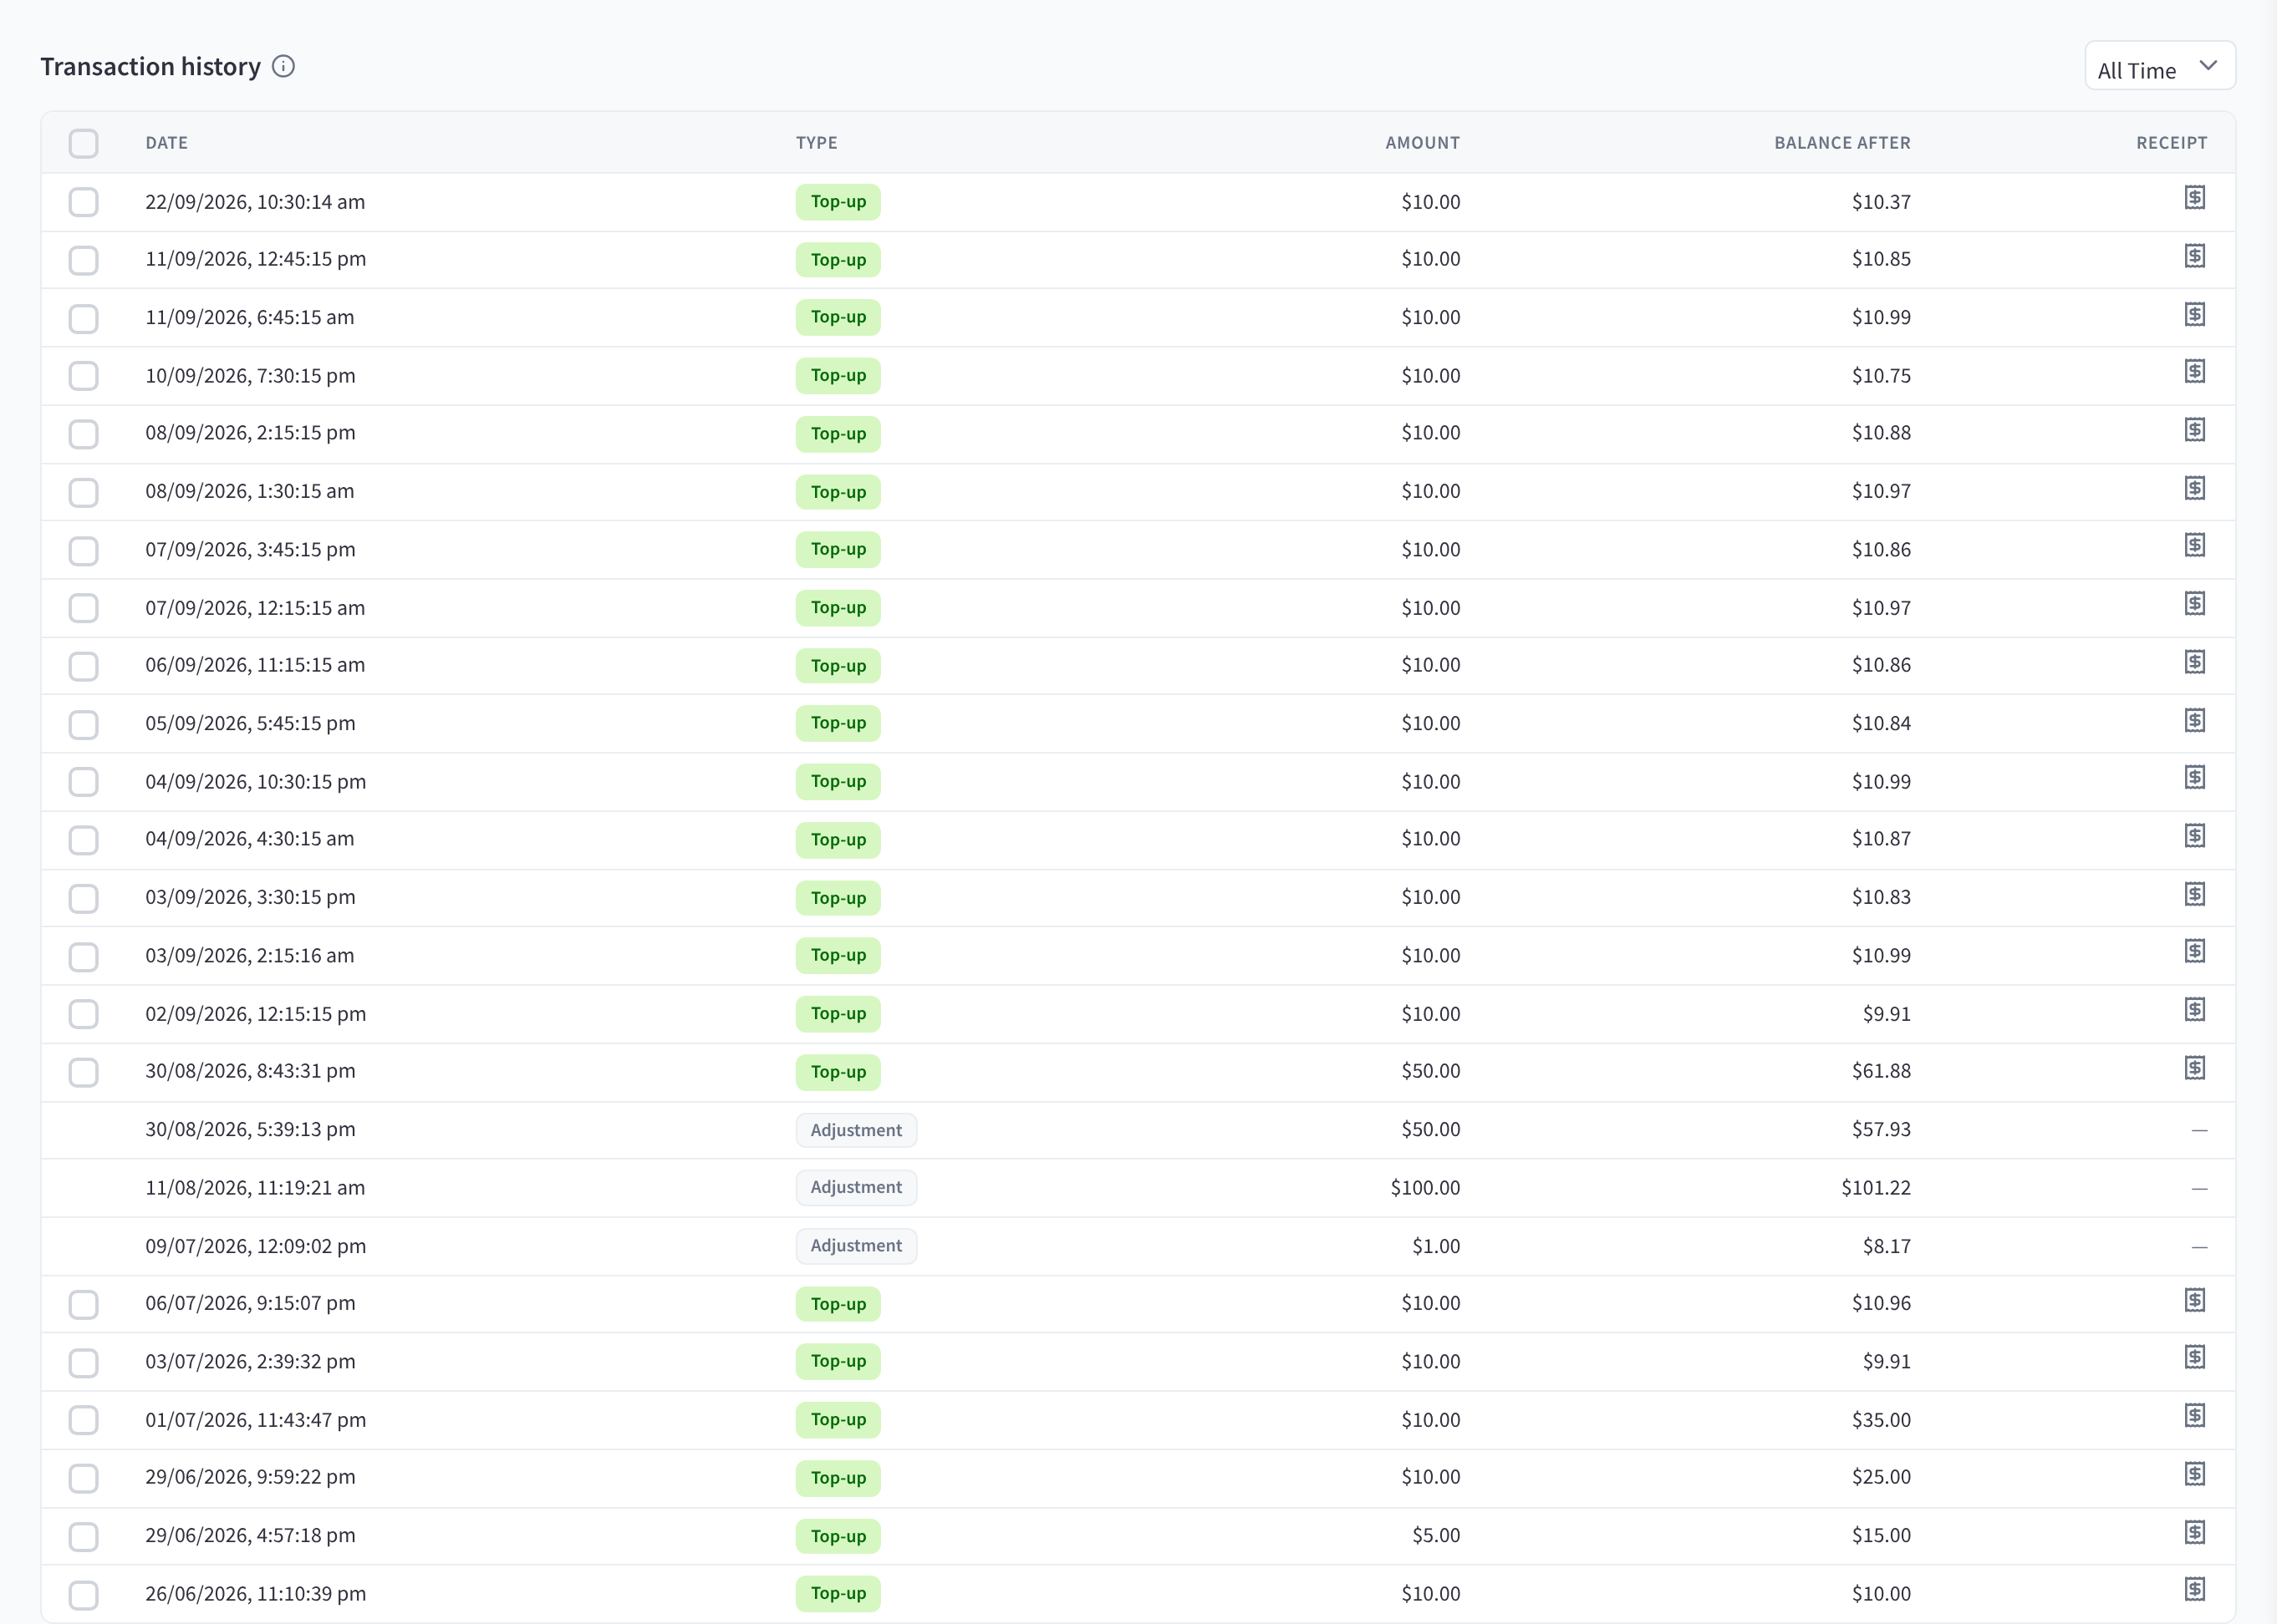Click the Adjustment badge for 30/08/2026 5:39:13 pm
This screenshot has width=2277, height=1624.
click(856, 1130)
